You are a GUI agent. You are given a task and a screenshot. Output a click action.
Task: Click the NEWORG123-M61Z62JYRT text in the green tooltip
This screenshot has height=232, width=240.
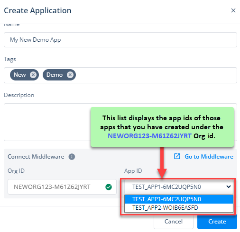click(x=149, y=136)
